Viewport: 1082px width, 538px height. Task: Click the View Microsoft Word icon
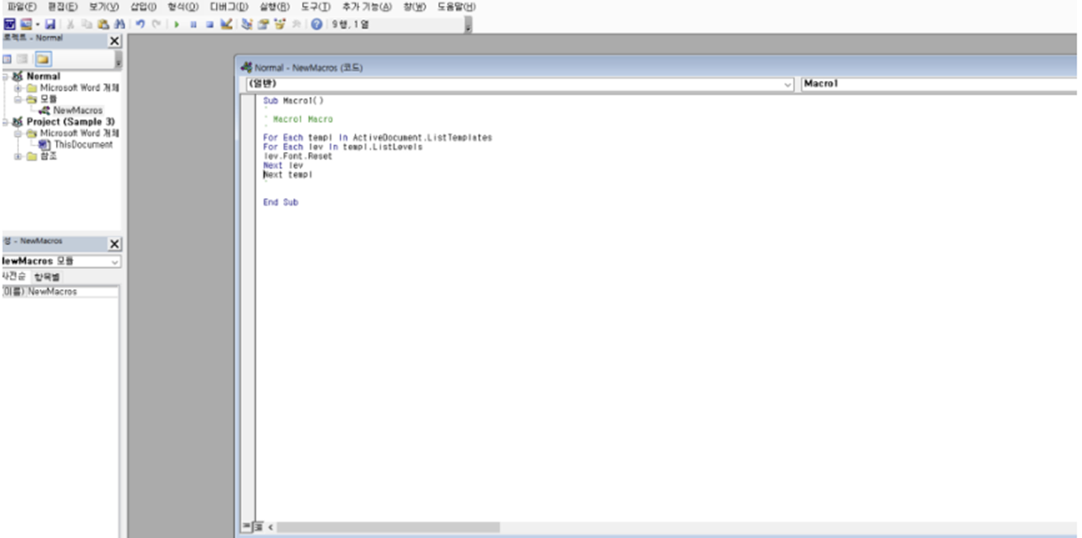10,24
